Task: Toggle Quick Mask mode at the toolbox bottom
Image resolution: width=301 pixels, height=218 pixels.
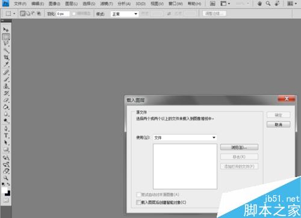Action: [x=6, y=200]
